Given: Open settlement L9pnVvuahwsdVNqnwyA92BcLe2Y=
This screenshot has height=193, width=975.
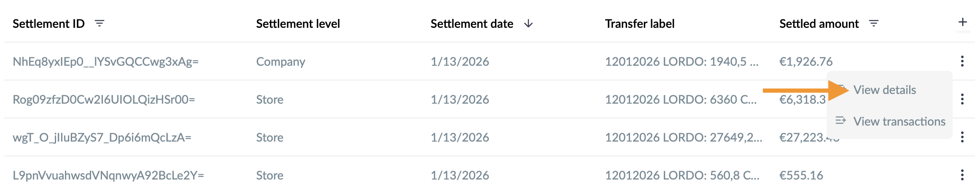Looking at the screenshot, I should click(x=108, y=175).
